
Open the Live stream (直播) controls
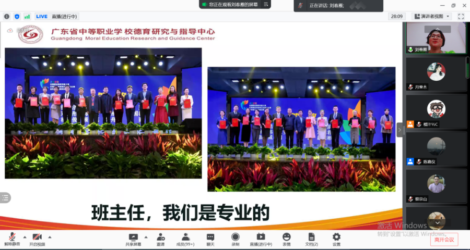261,239
